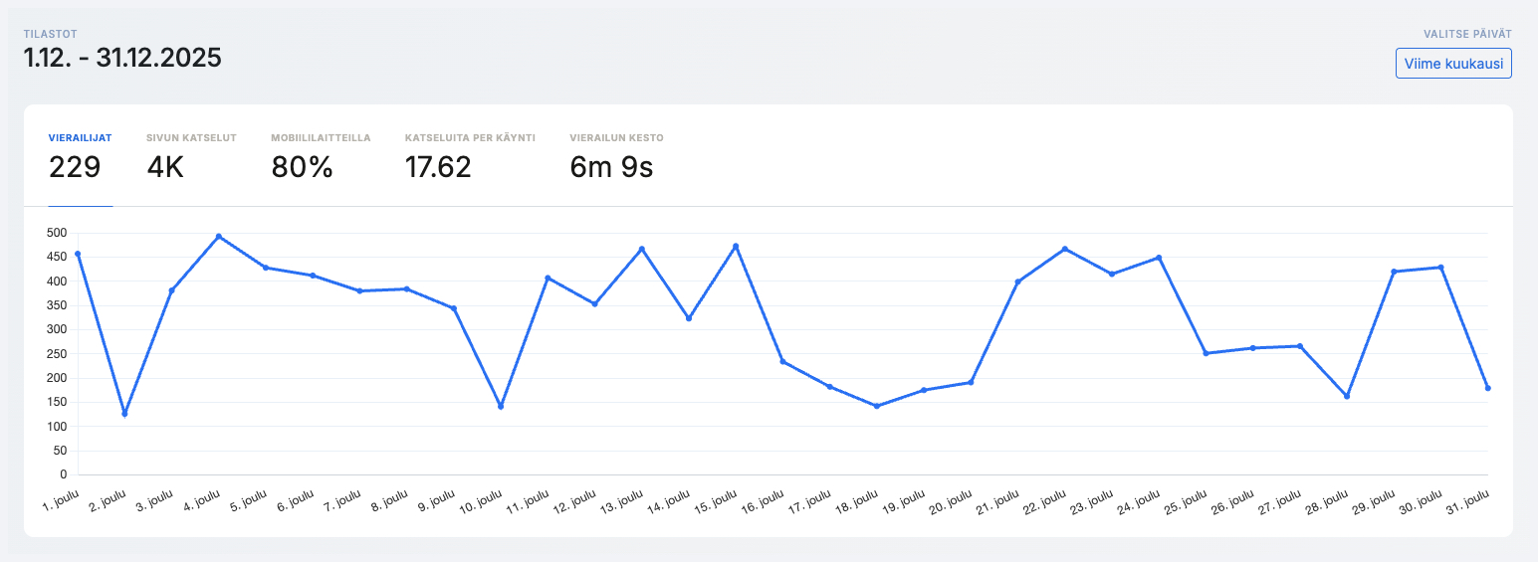
Task: Click the dip data point on 10. joulu
Action: click(501, 407)
